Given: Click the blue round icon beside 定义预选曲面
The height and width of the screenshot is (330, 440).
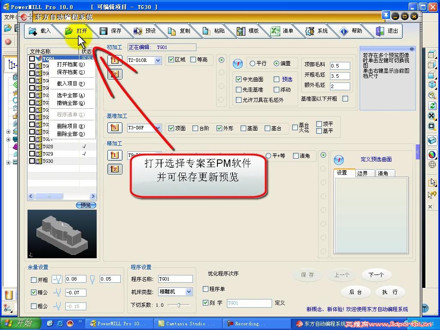Looking at the screenshot, I should 339,160.
